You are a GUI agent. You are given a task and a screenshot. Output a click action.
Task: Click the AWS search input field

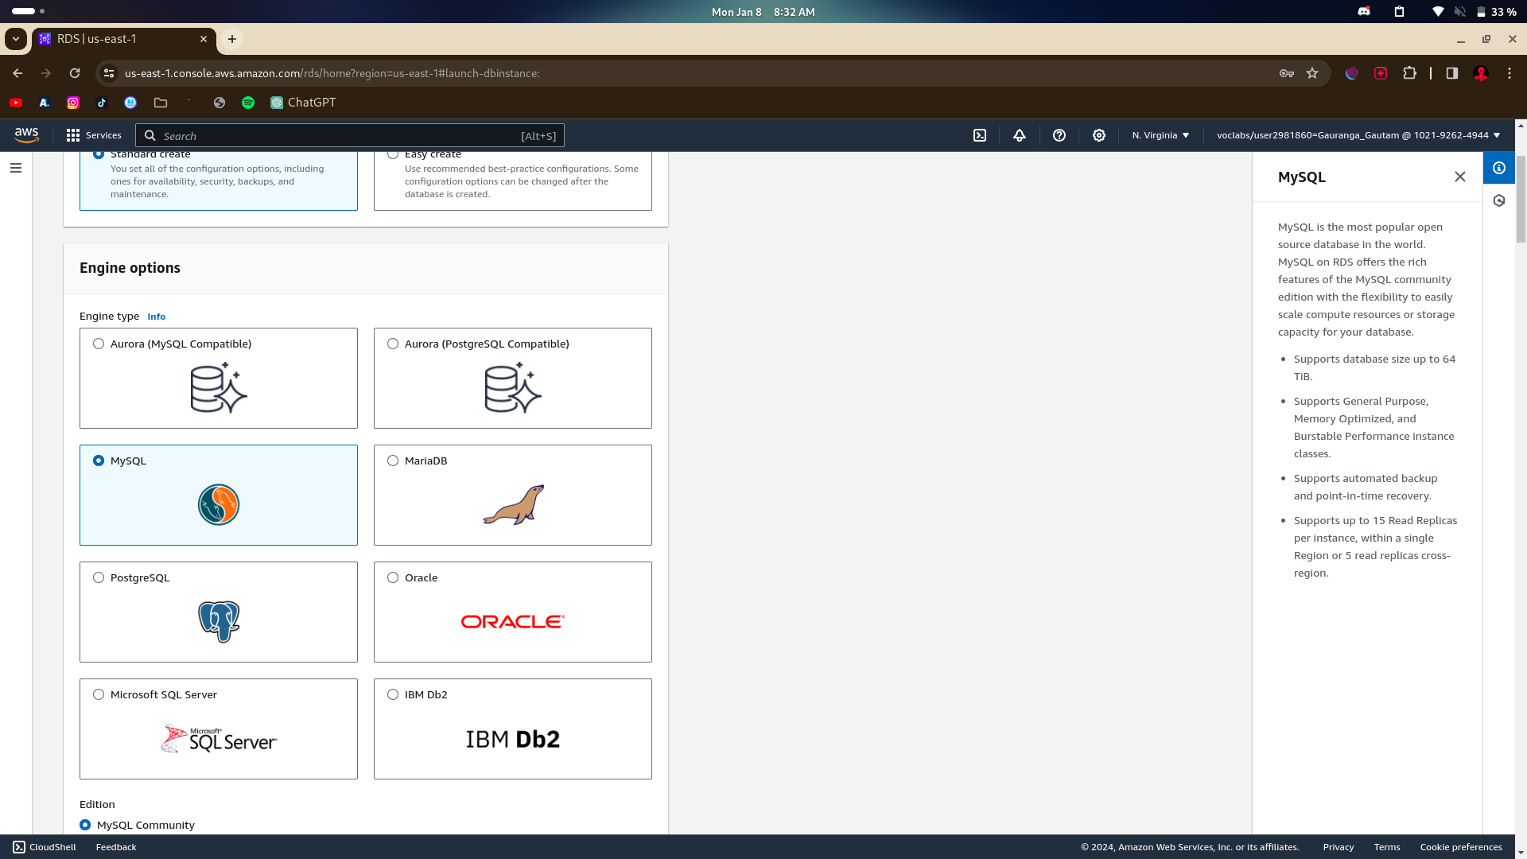[x=342, y=136]
